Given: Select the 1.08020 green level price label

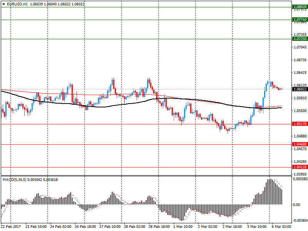Looking at the screenshot, I should (x=300, y=7).
